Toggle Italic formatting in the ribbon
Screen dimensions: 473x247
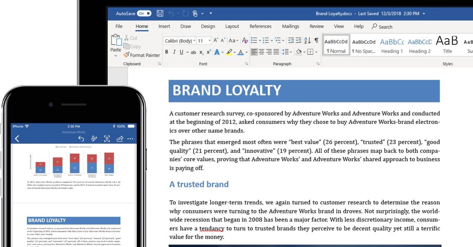coord(174,52)
